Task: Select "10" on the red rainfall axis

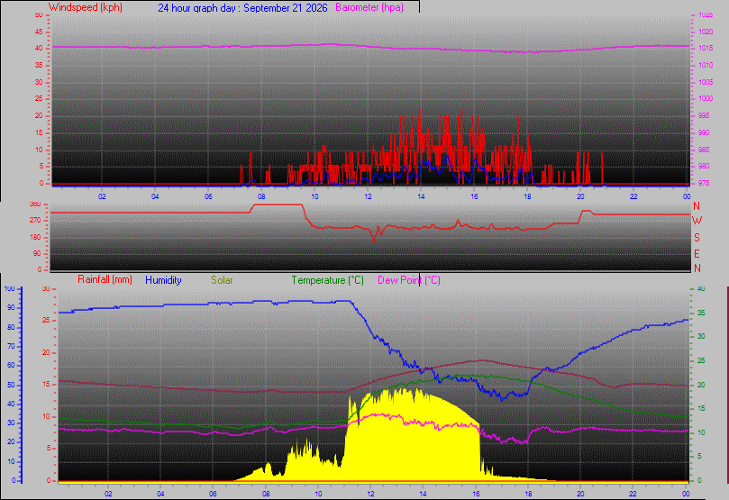Action: point(46,417)
